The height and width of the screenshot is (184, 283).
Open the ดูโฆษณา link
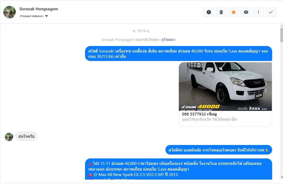[x=169, y=40]
